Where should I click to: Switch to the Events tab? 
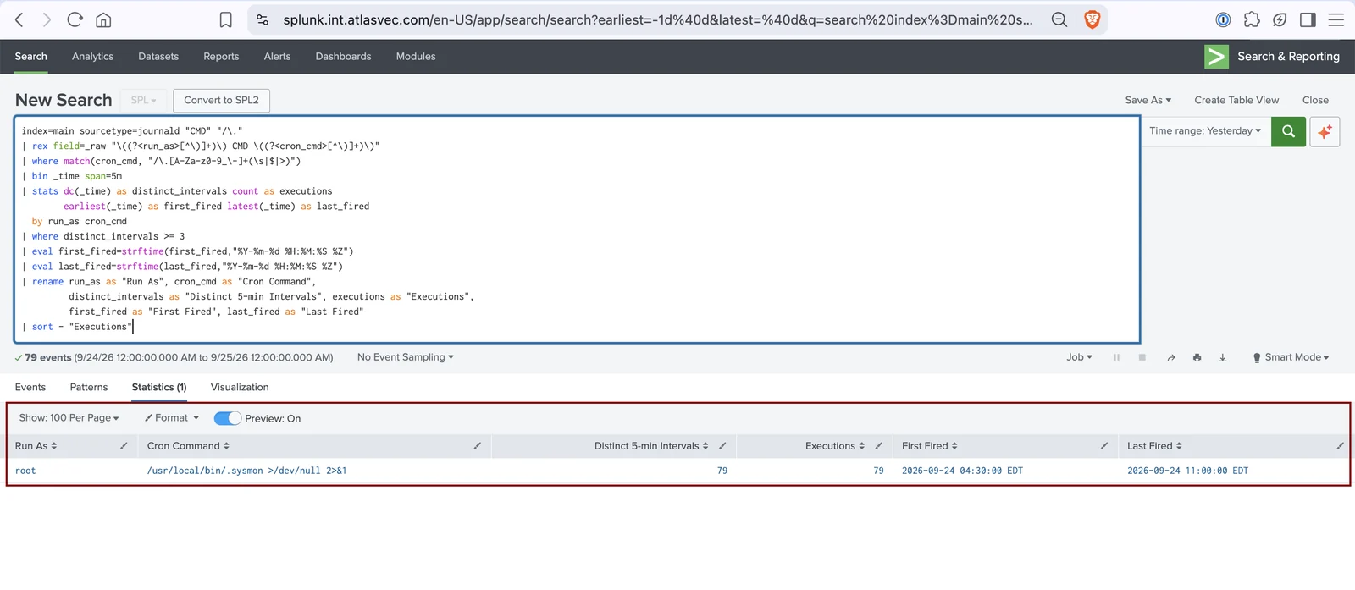[30, 388]
